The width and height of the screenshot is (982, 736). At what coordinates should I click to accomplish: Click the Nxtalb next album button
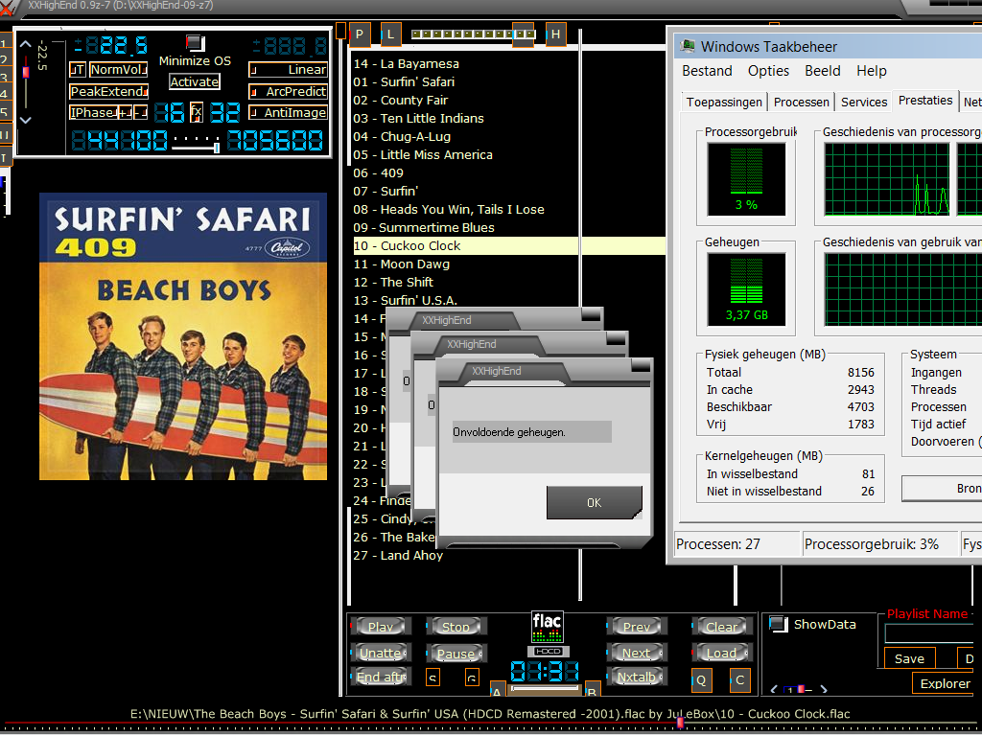tap(637, 677)
